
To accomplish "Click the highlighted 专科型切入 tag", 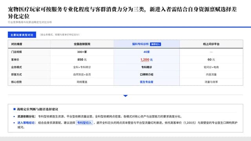I will click(84, 123).
